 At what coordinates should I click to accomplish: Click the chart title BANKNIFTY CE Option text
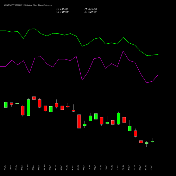(x=28, y=5)
